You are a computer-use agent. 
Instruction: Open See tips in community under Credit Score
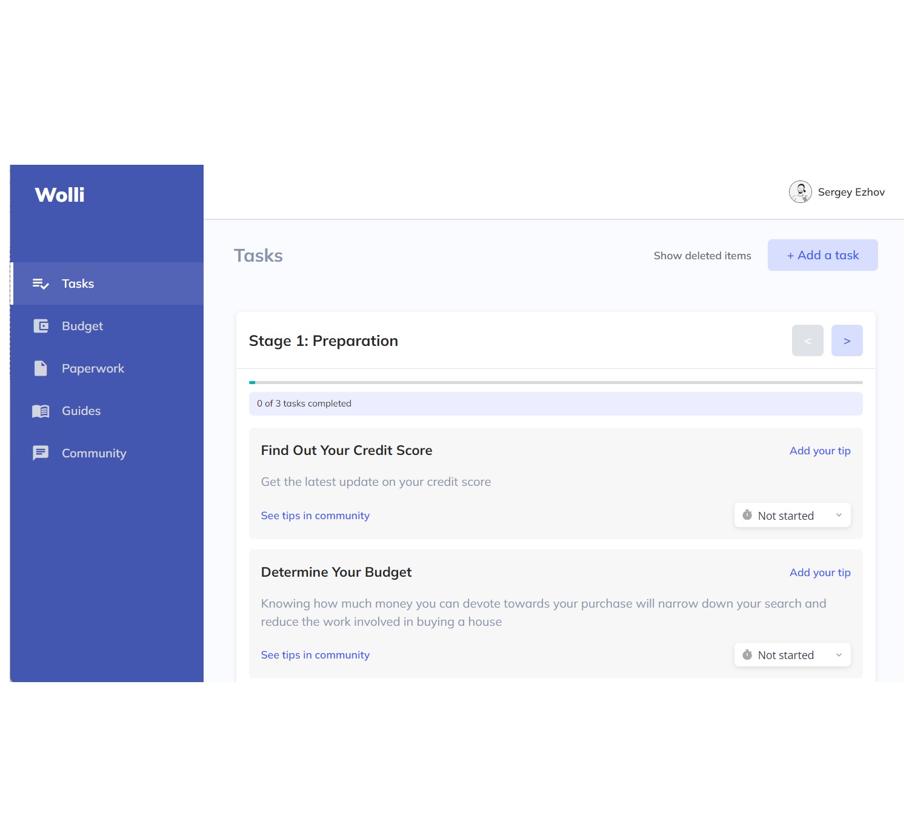[315, 516]
